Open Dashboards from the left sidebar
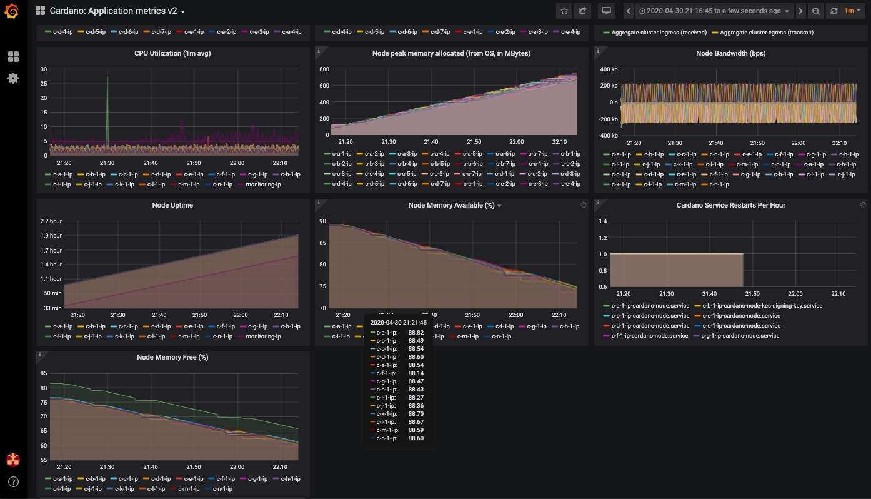871x499 pixels. tap(13, 57)
